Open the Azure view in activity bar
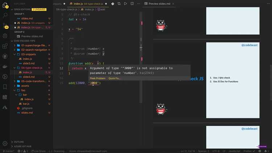Viewport: 272px width, 153px height. click(x=5, y=107)
